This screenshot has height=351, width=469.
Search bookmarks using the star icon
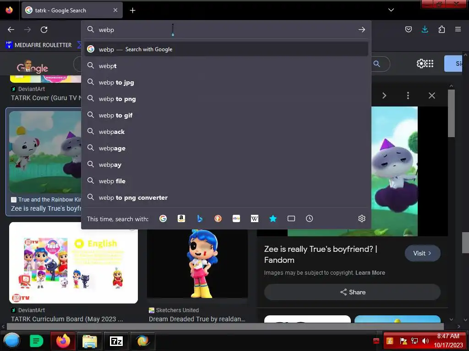pyautogui.click(x=273, y=218)
